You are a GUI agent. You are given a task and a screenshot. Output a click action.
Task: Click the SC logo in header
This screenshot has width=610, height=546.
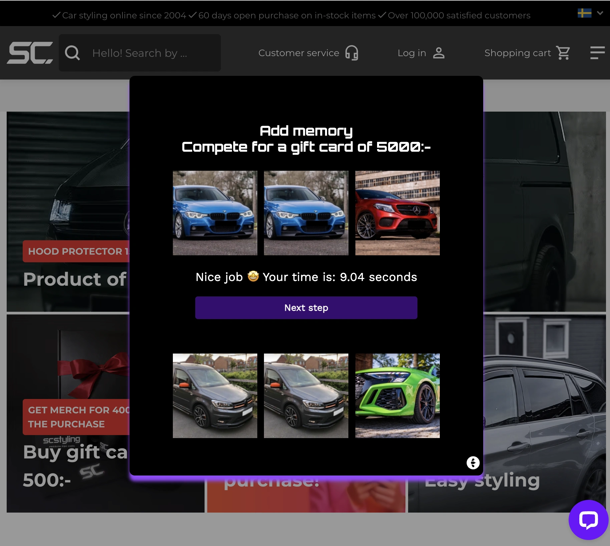pos(30,53)
